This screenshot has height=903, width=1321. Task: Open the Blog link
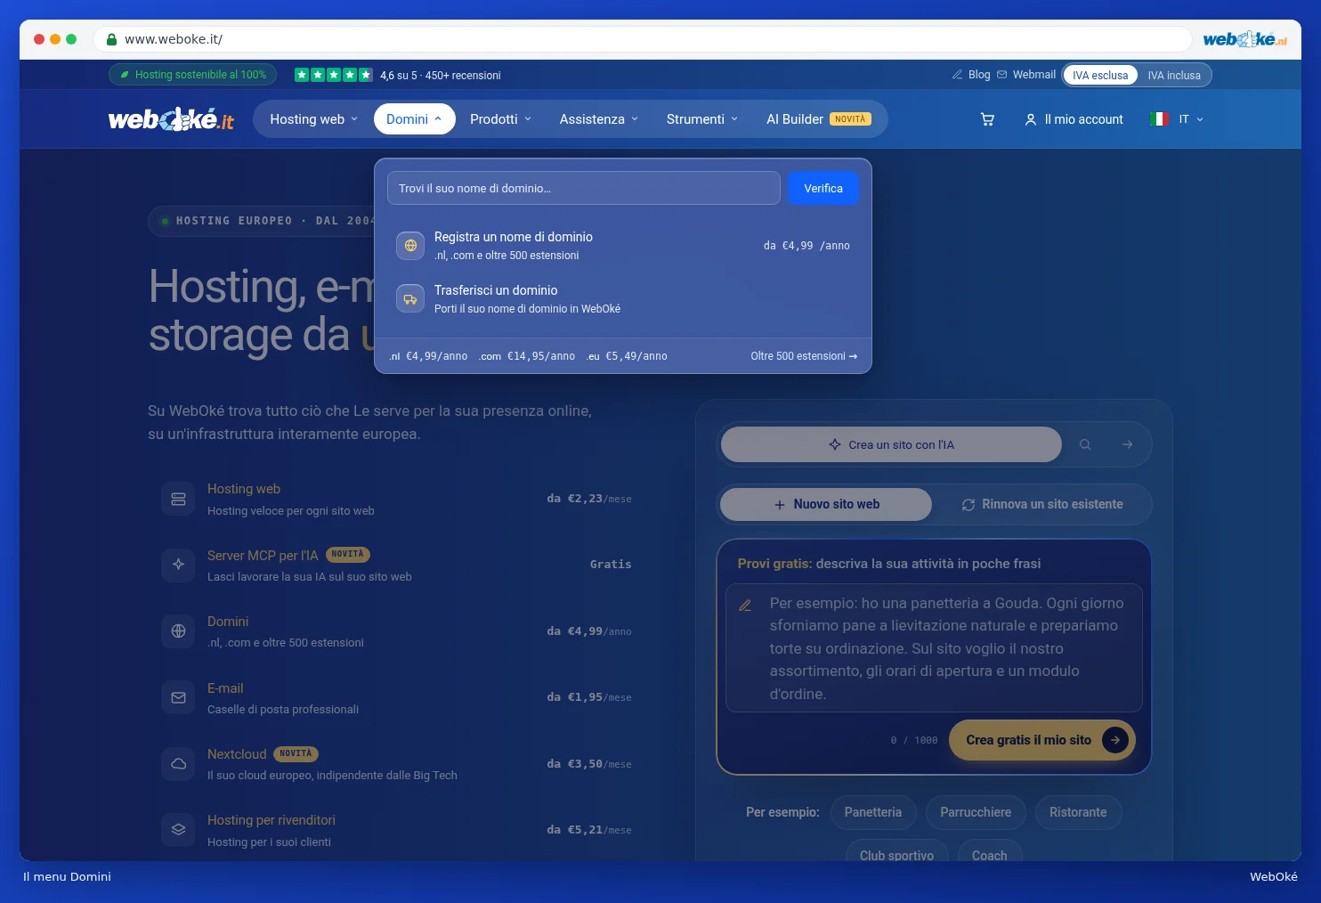[971, 75]
